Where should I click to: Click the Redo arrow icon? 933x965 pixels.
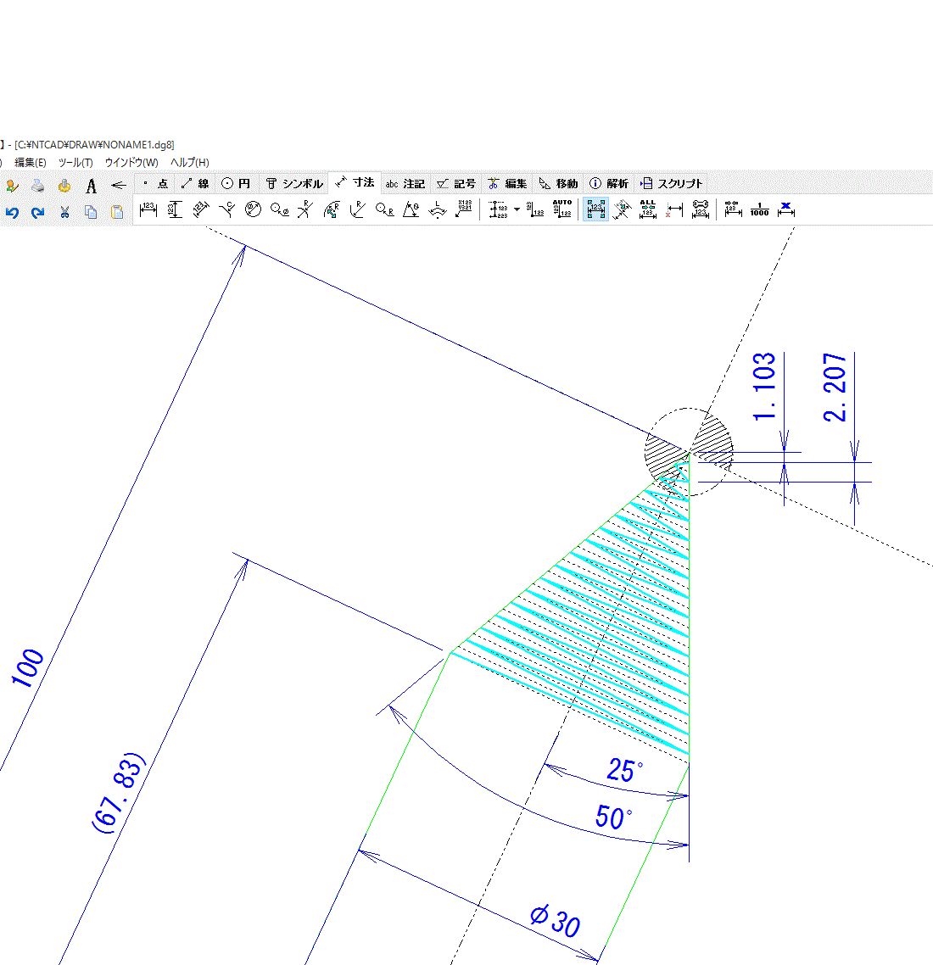(38, 212)
